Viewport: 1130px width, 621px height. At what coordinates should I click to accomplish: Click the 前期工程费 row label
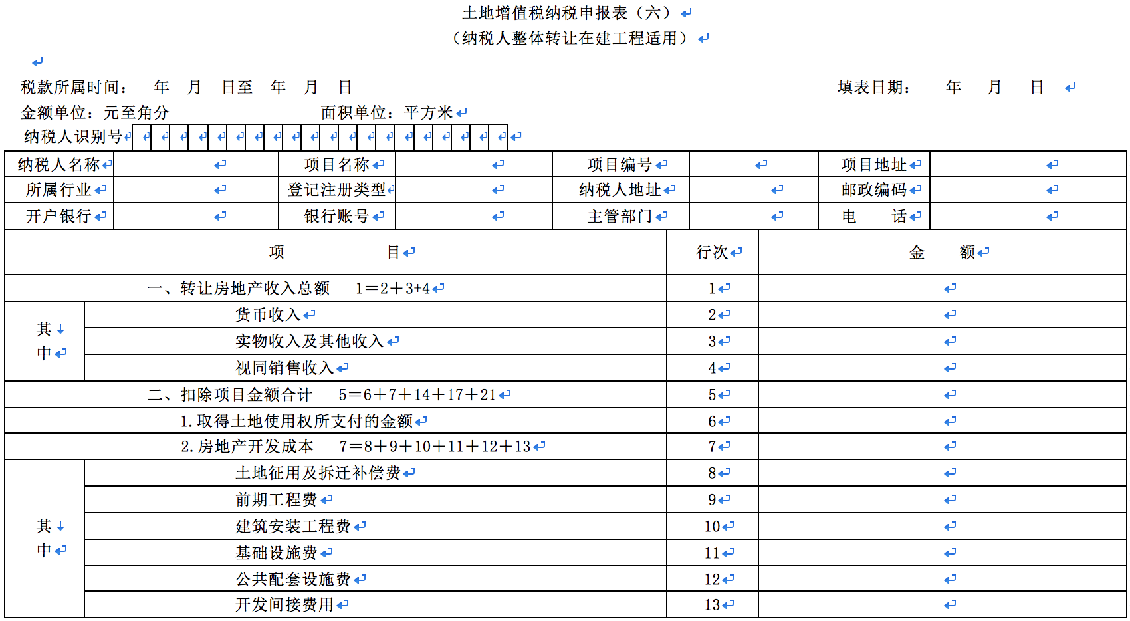pyautogui.click(x=376, y=499)
